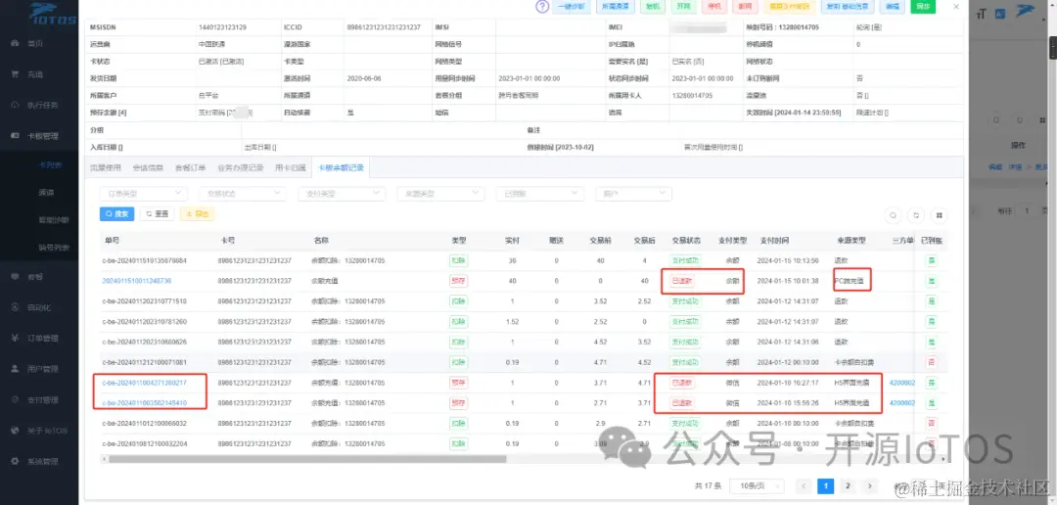Click the previous page arrow
Screen dimensions: 1057x505
[x=803, y=485]
